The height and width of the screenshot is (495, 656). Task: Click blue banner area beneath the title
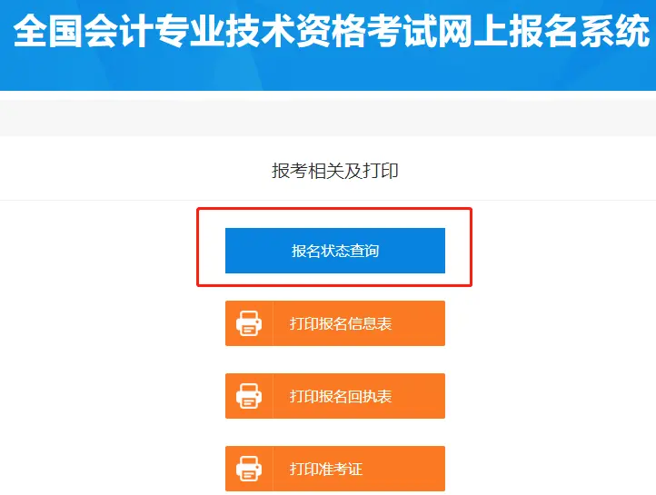328,70
